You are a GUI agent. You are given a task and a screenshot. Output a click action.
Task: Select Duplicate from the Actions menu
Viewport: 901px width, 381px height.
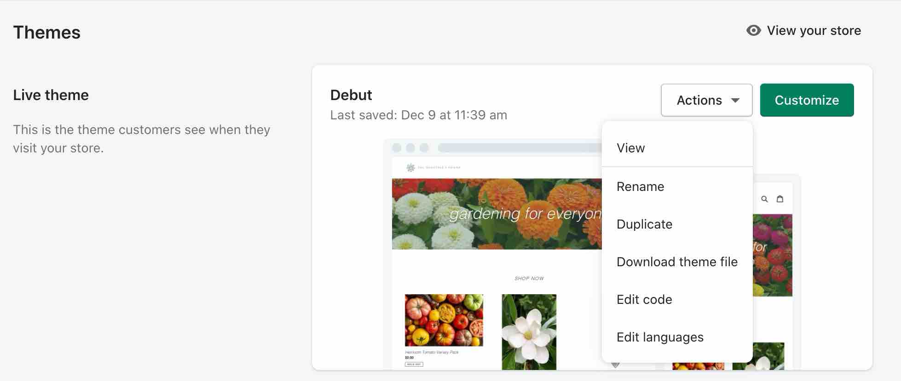(644, 224)
